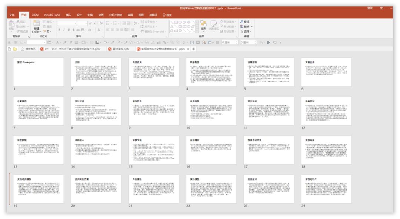Screen dimensions: 400x219
Task: Toggle Underline formatting
Action: pos(69,30)
